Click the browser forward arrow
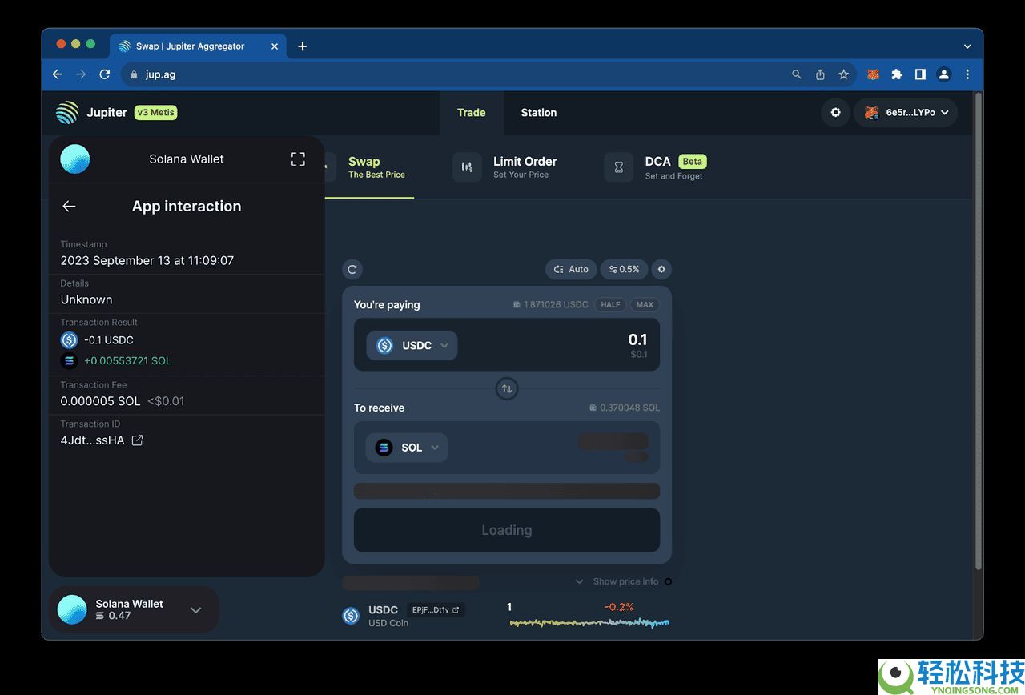The width and height of the screenshot is (1025, 695). click(81, 74)
